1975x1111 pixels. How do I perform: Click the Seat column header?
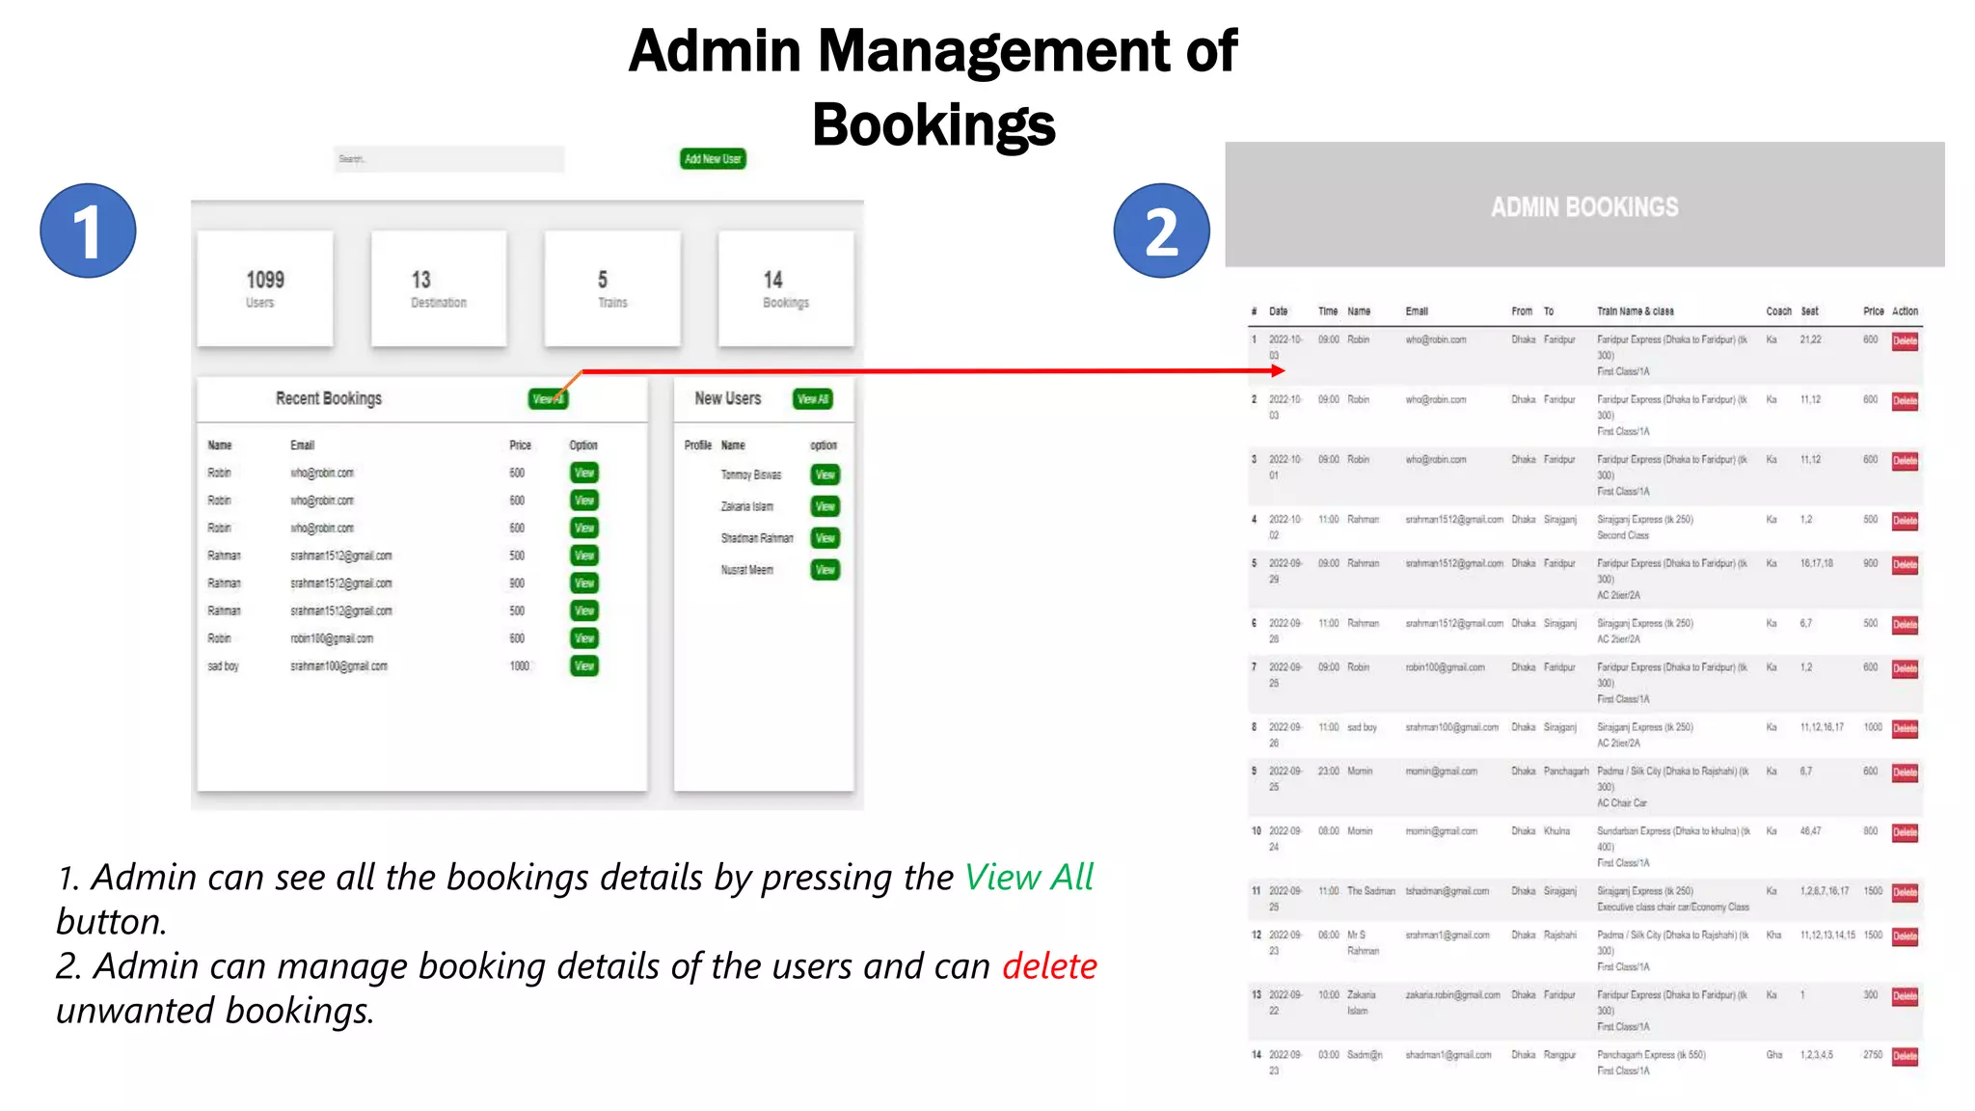[x=1810, y=312]
